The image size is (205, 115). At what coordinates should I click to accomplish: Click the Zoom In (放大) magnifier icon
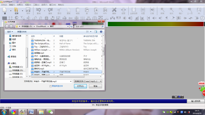pyautogui.click(x=171, y=11)
